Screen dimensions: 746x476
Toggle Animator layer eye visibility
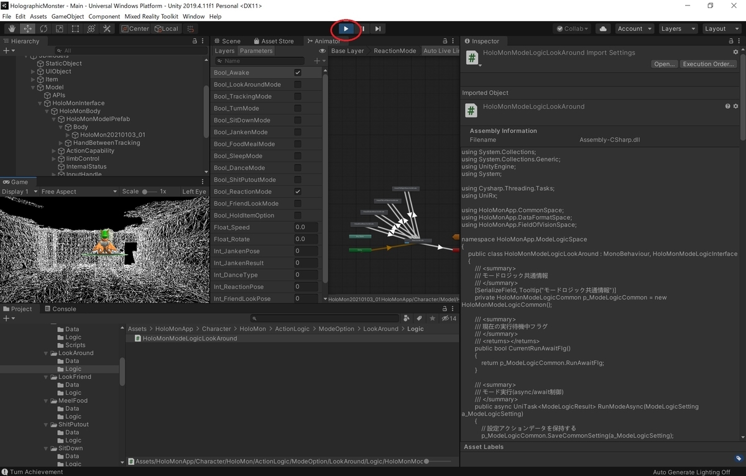(x=322, y=51)
